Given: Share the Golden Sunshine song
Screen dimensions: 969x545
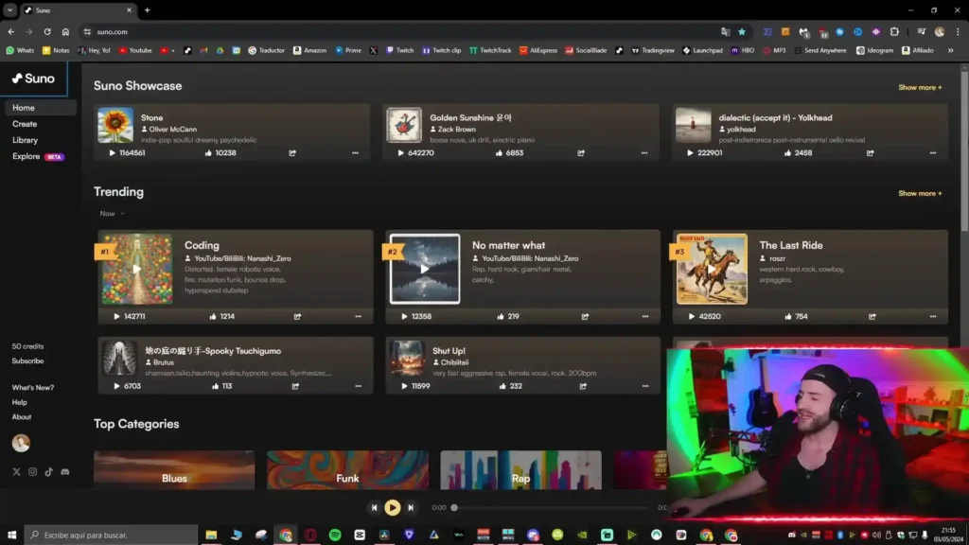Looking at the screenshot, I should (x=581, y=153).
